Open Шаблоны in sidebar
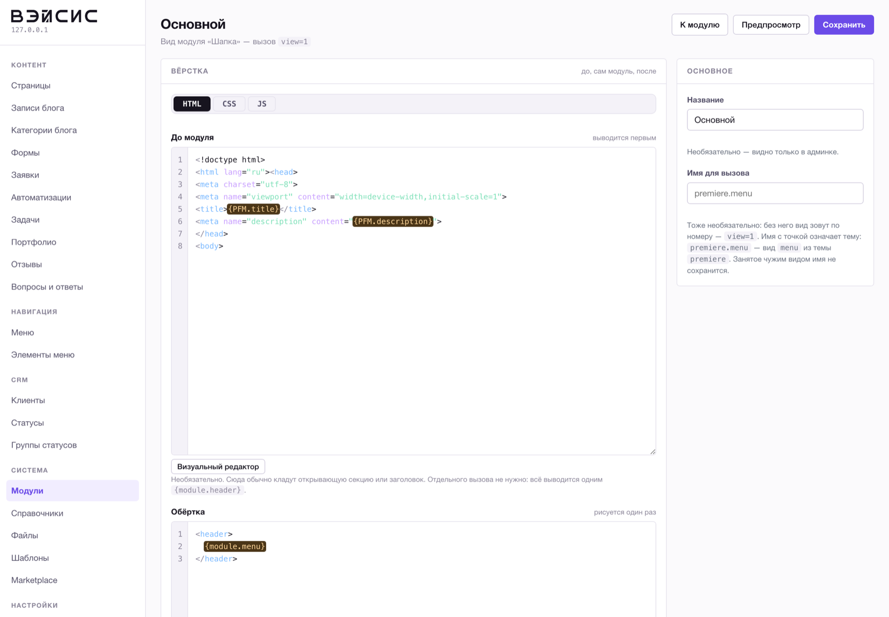The image size is (889, 617). 30,558
